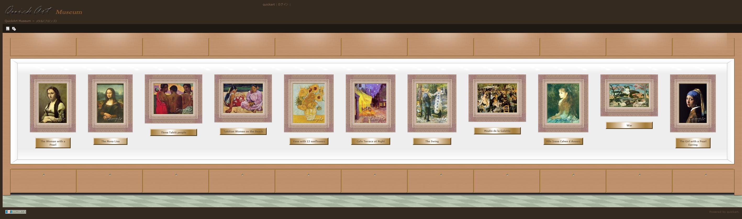The width and height of the screenshot is (742, 219).
Task: Click the second toolbar icon with arrow badge
Action: tap(14, 28)
